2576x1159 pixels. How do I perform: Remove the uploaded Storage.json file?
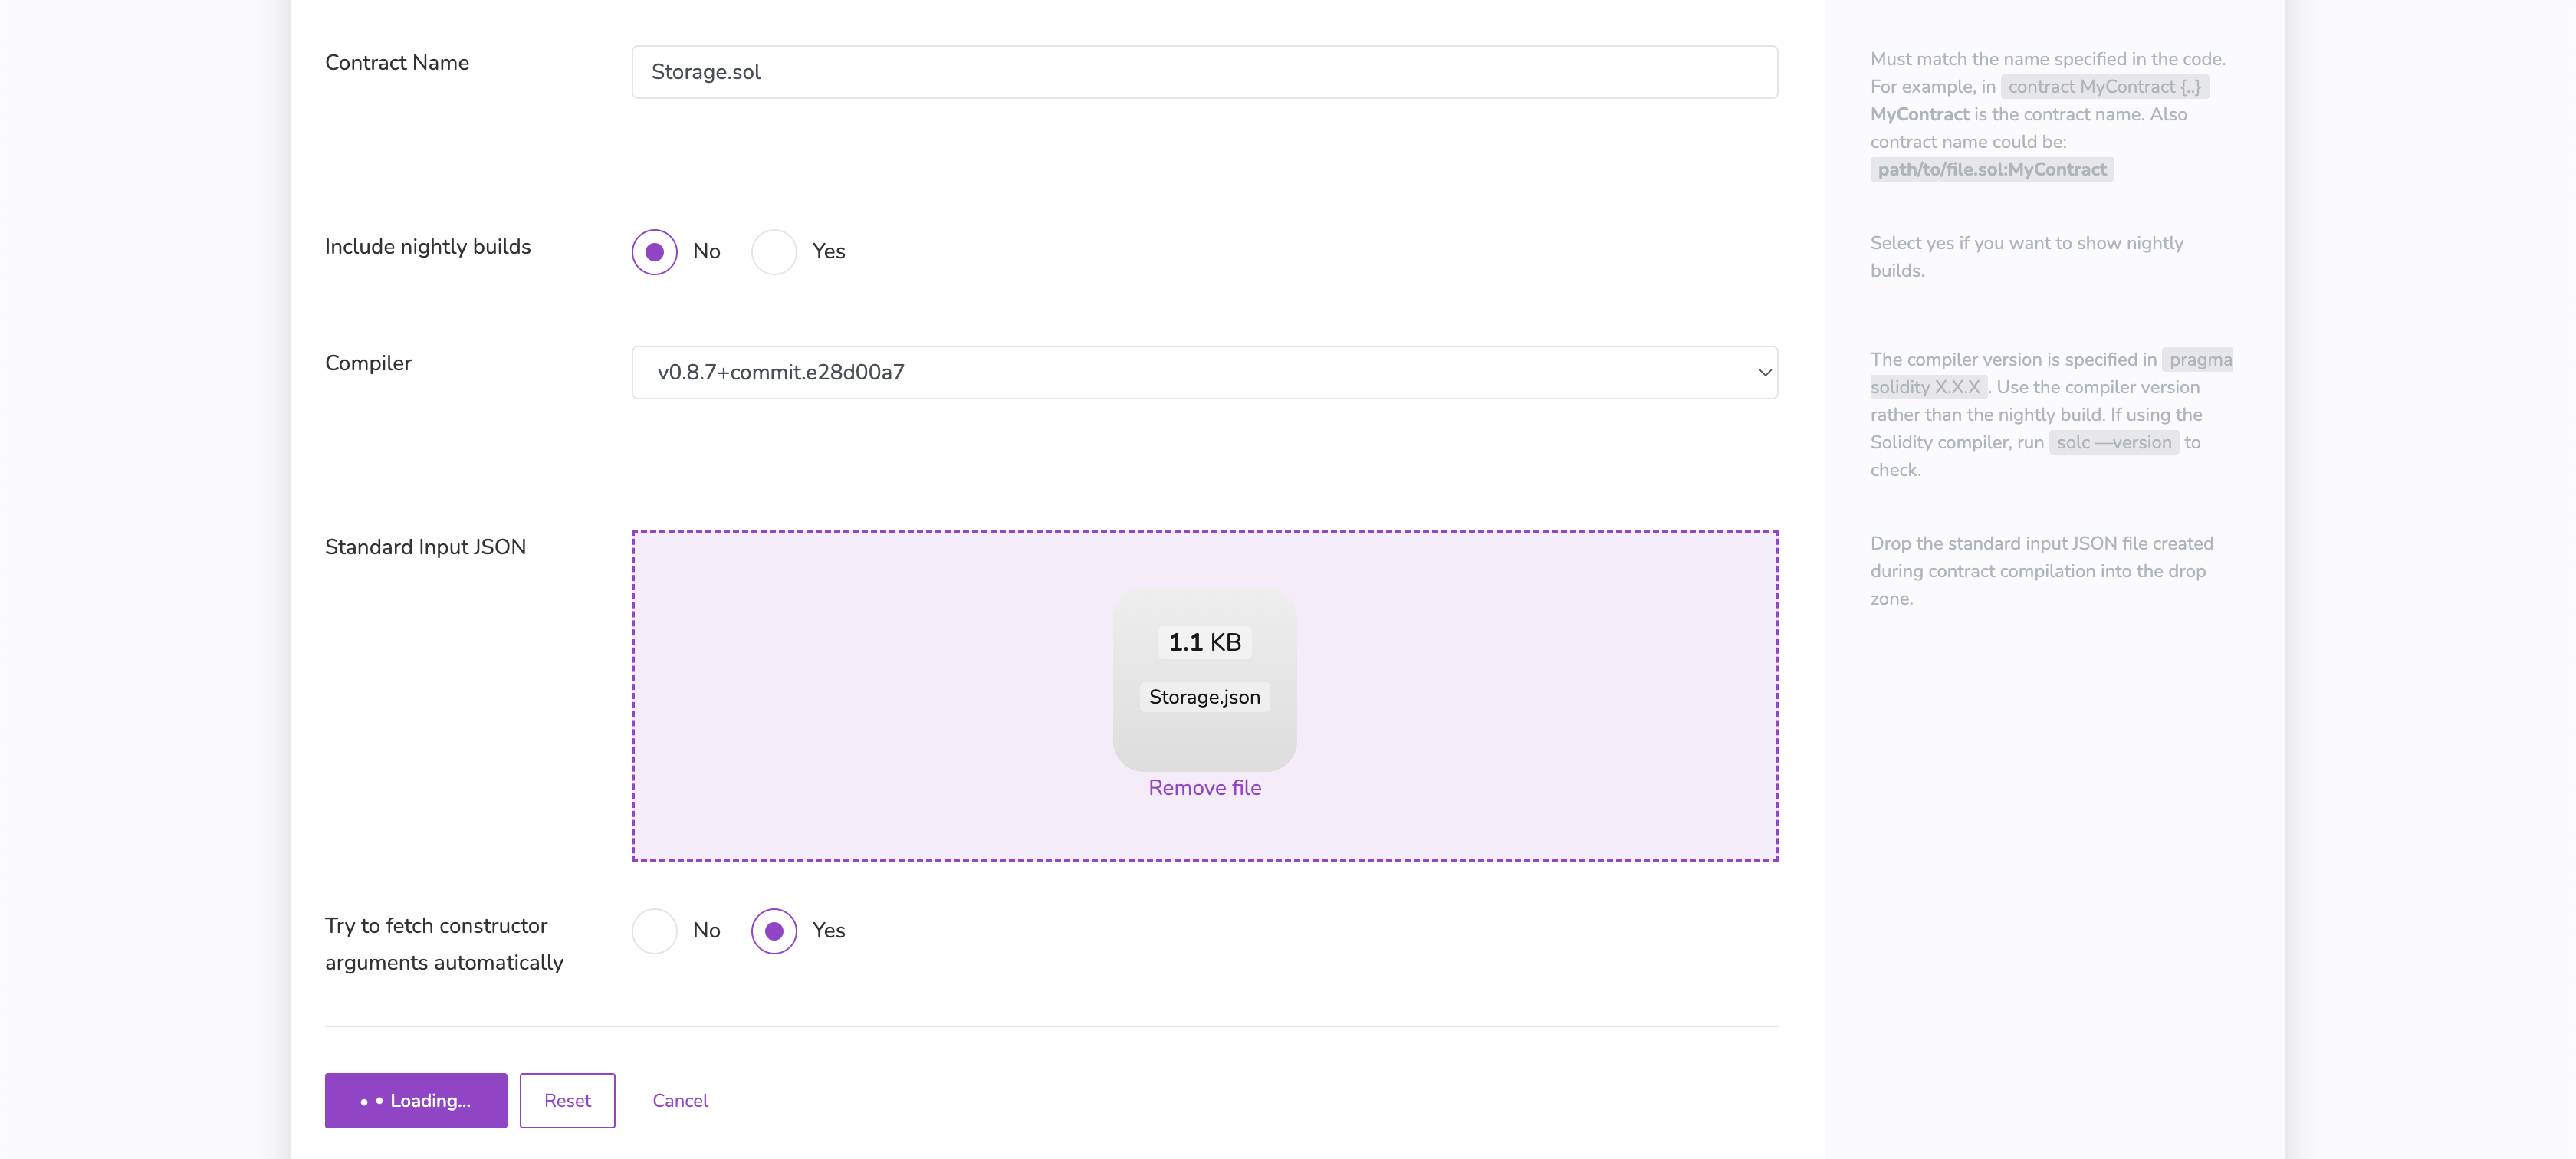click(x=1204, y=788)
